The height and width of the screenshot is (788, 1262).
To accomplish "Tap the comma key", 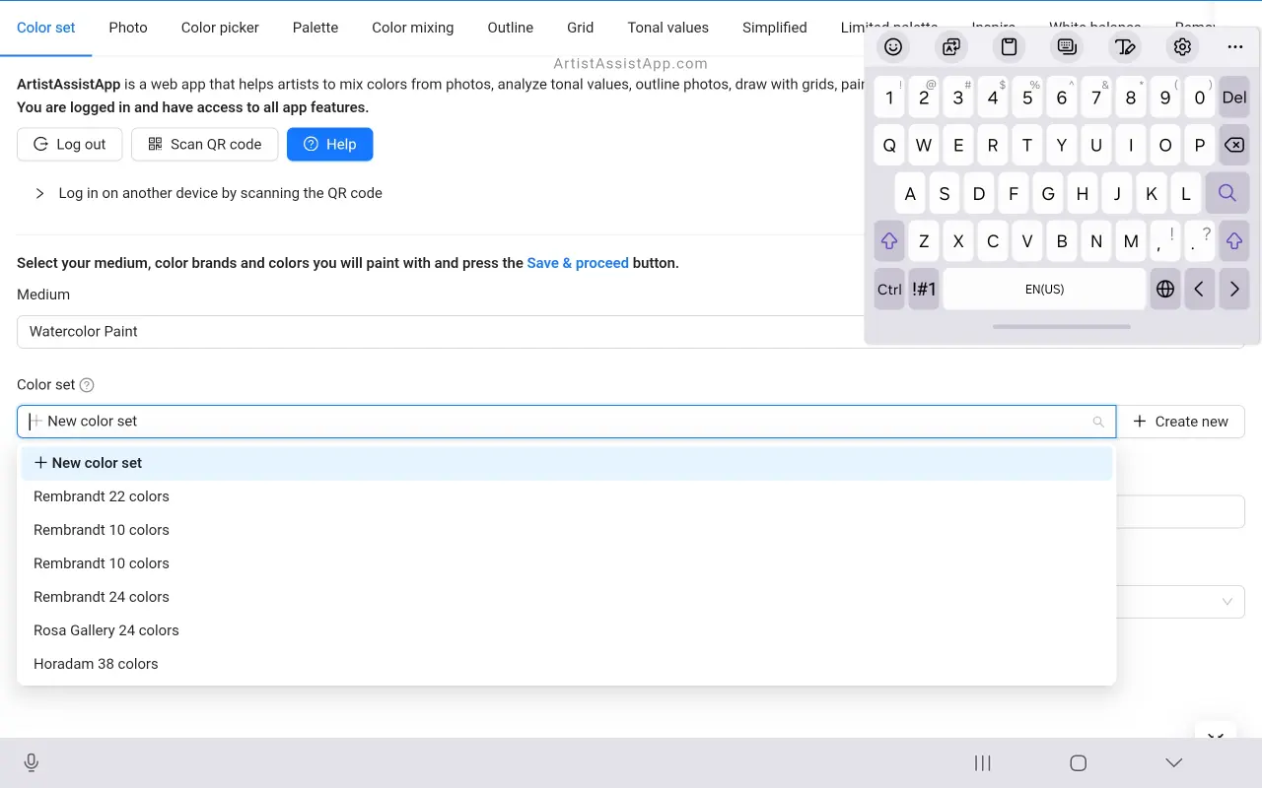I will click(x=1165, y=240).
